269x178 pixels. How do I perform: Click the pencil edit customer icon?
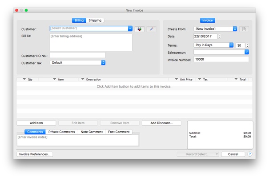[152, 29]
